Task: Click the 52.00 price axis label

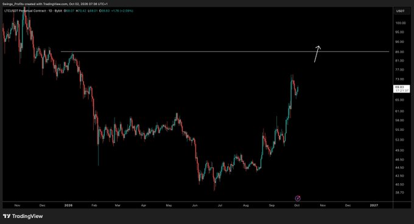Action: coord(400,140)
